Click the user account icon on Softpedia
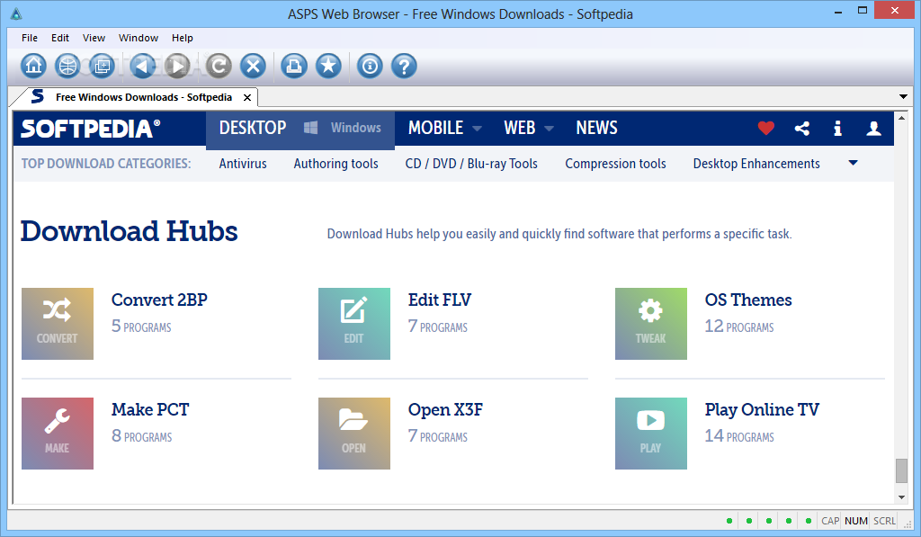The width and height of the screenshot is (921, 537). pyautogui.click(x=873, y=128)
